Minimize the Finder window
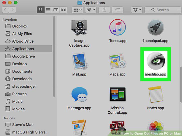The height and width of the screenshot is (136, 182). click(10, 2)
